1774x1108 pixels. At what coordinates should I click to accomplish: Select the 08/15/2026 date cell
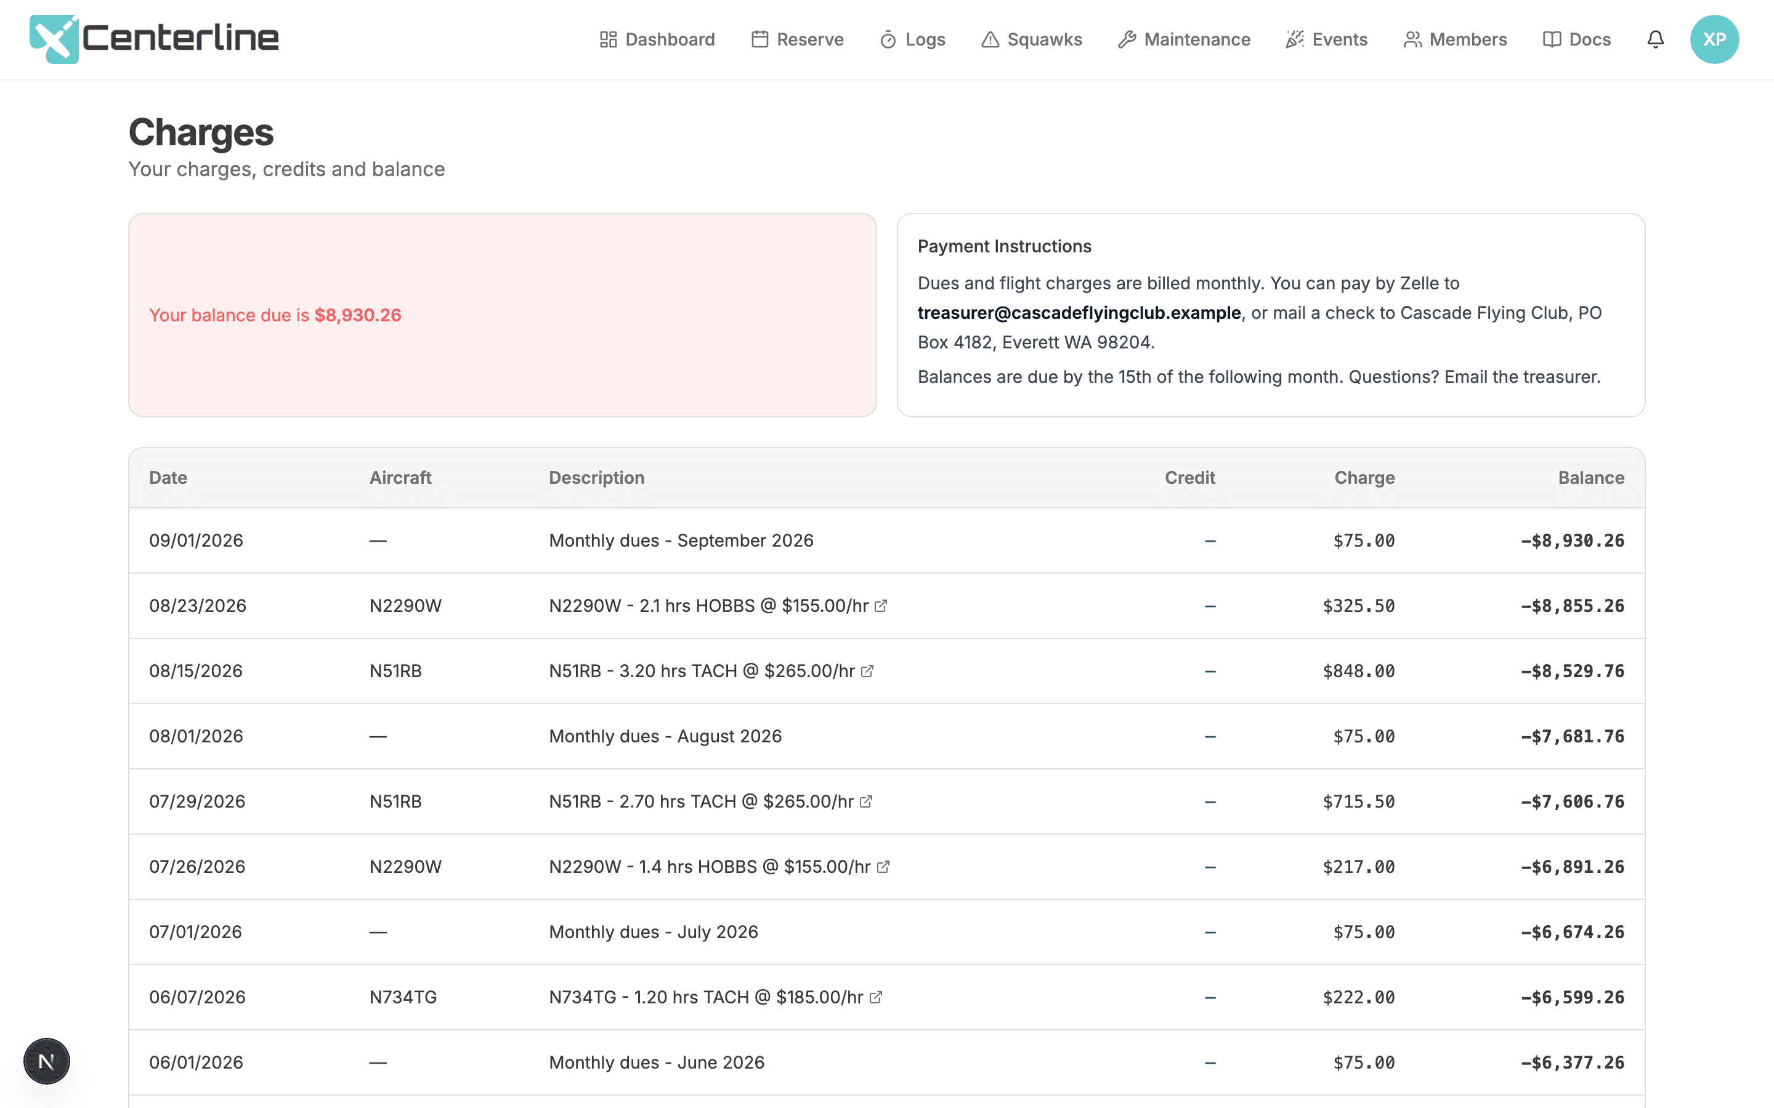click(x=196, y=671)
